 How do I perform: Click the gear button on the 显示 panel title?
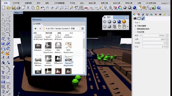pos(125,17)
